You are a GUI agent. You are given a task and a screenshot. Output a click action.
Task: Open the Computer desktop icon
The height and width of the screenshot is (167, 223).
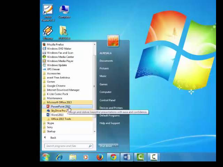coord(64,11)
